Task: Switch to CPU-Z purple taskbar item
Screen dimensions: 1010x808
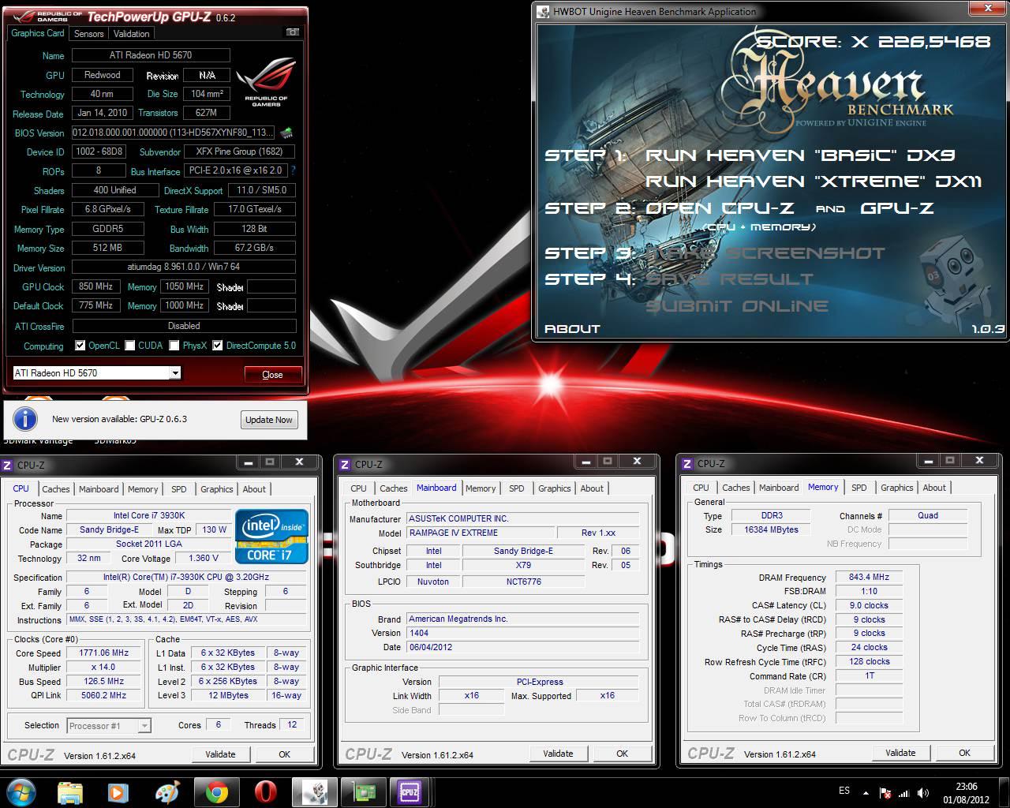Action: click(410, 791)
